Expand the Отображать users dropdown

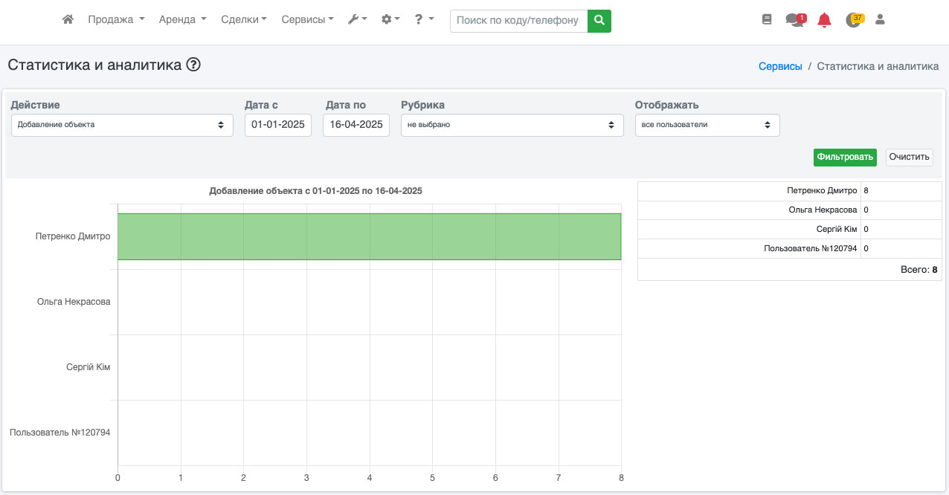707,125
